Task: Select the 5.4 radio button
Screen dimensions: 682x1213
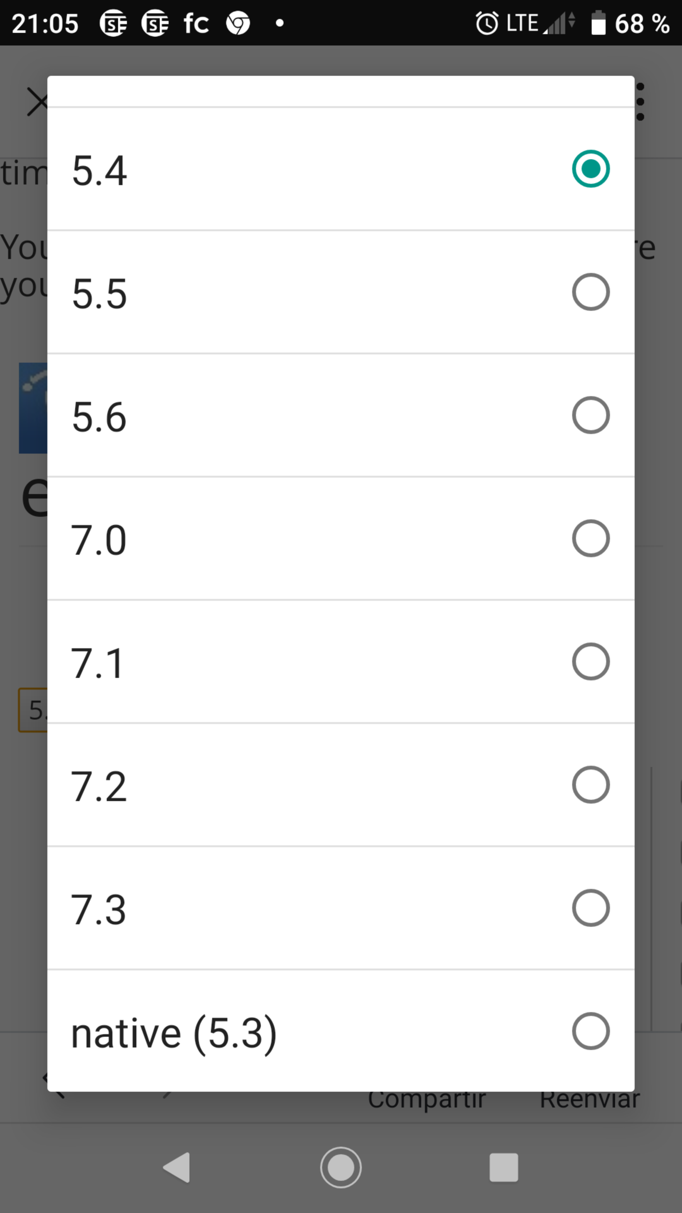Action: 590,169
